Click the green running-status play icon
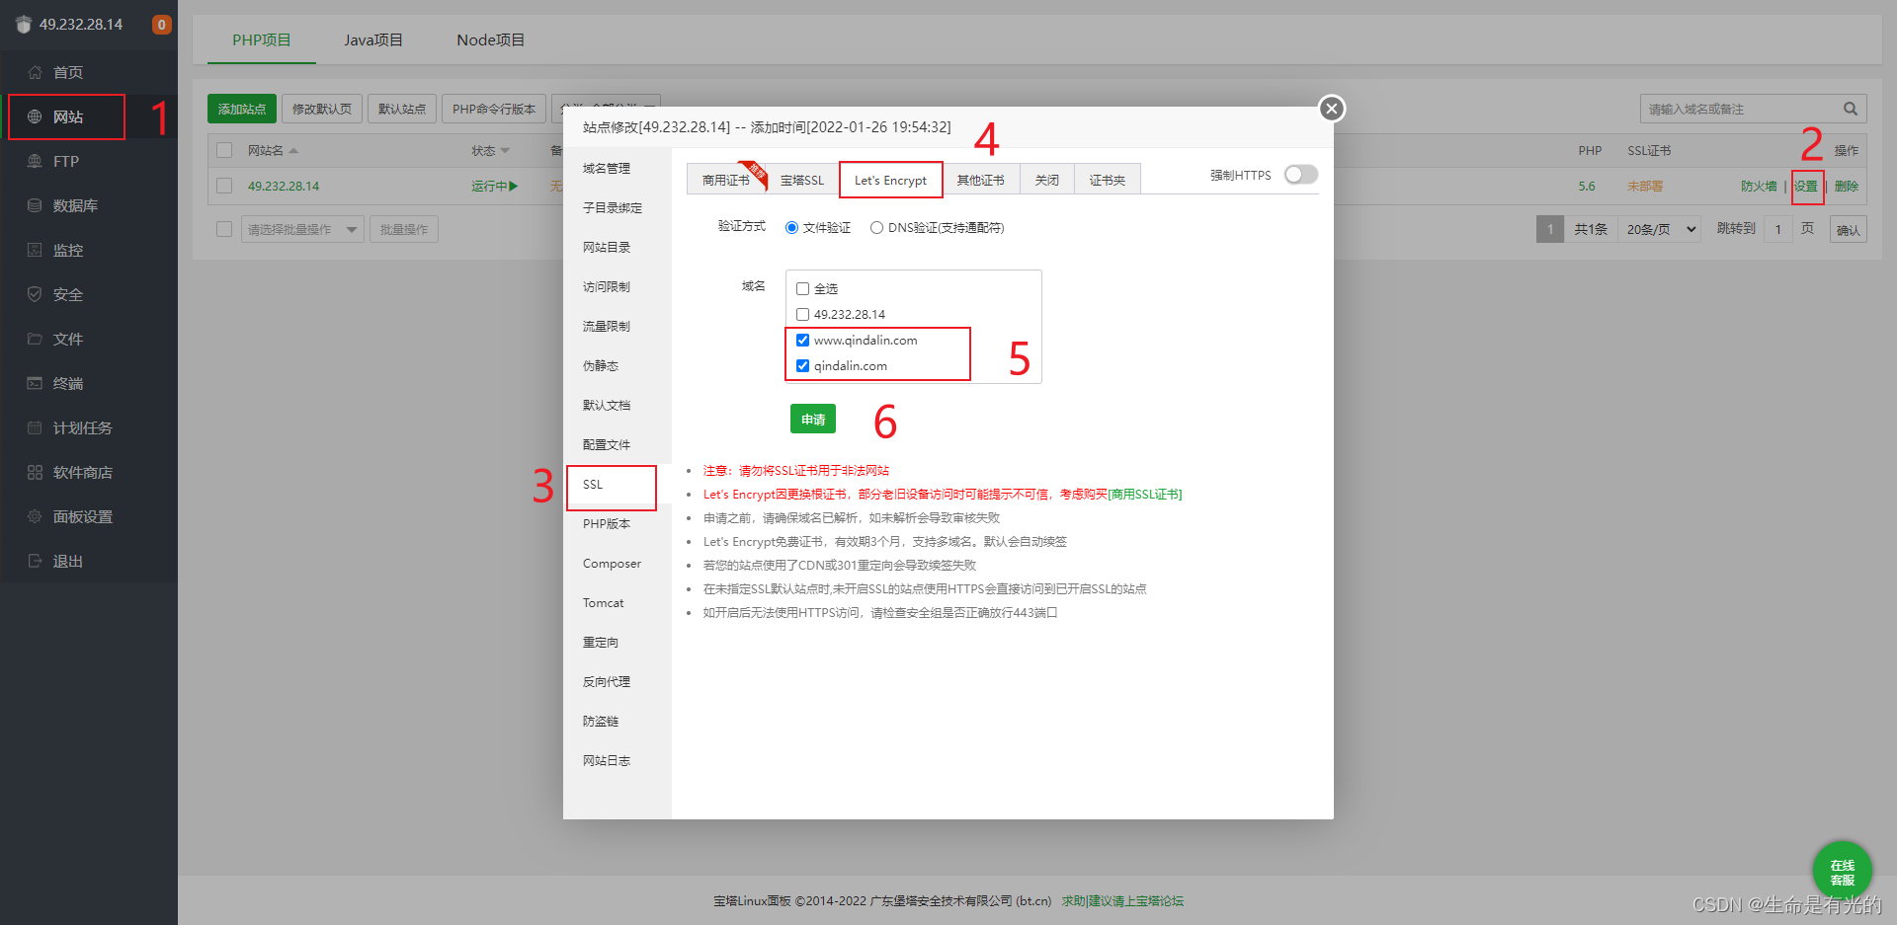 [513, 186]
